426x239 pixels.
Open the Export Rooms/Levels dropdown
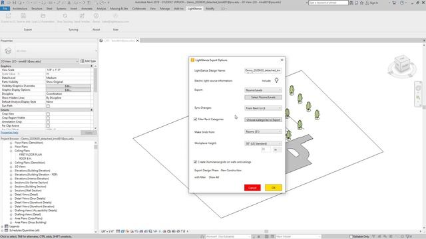263,90
